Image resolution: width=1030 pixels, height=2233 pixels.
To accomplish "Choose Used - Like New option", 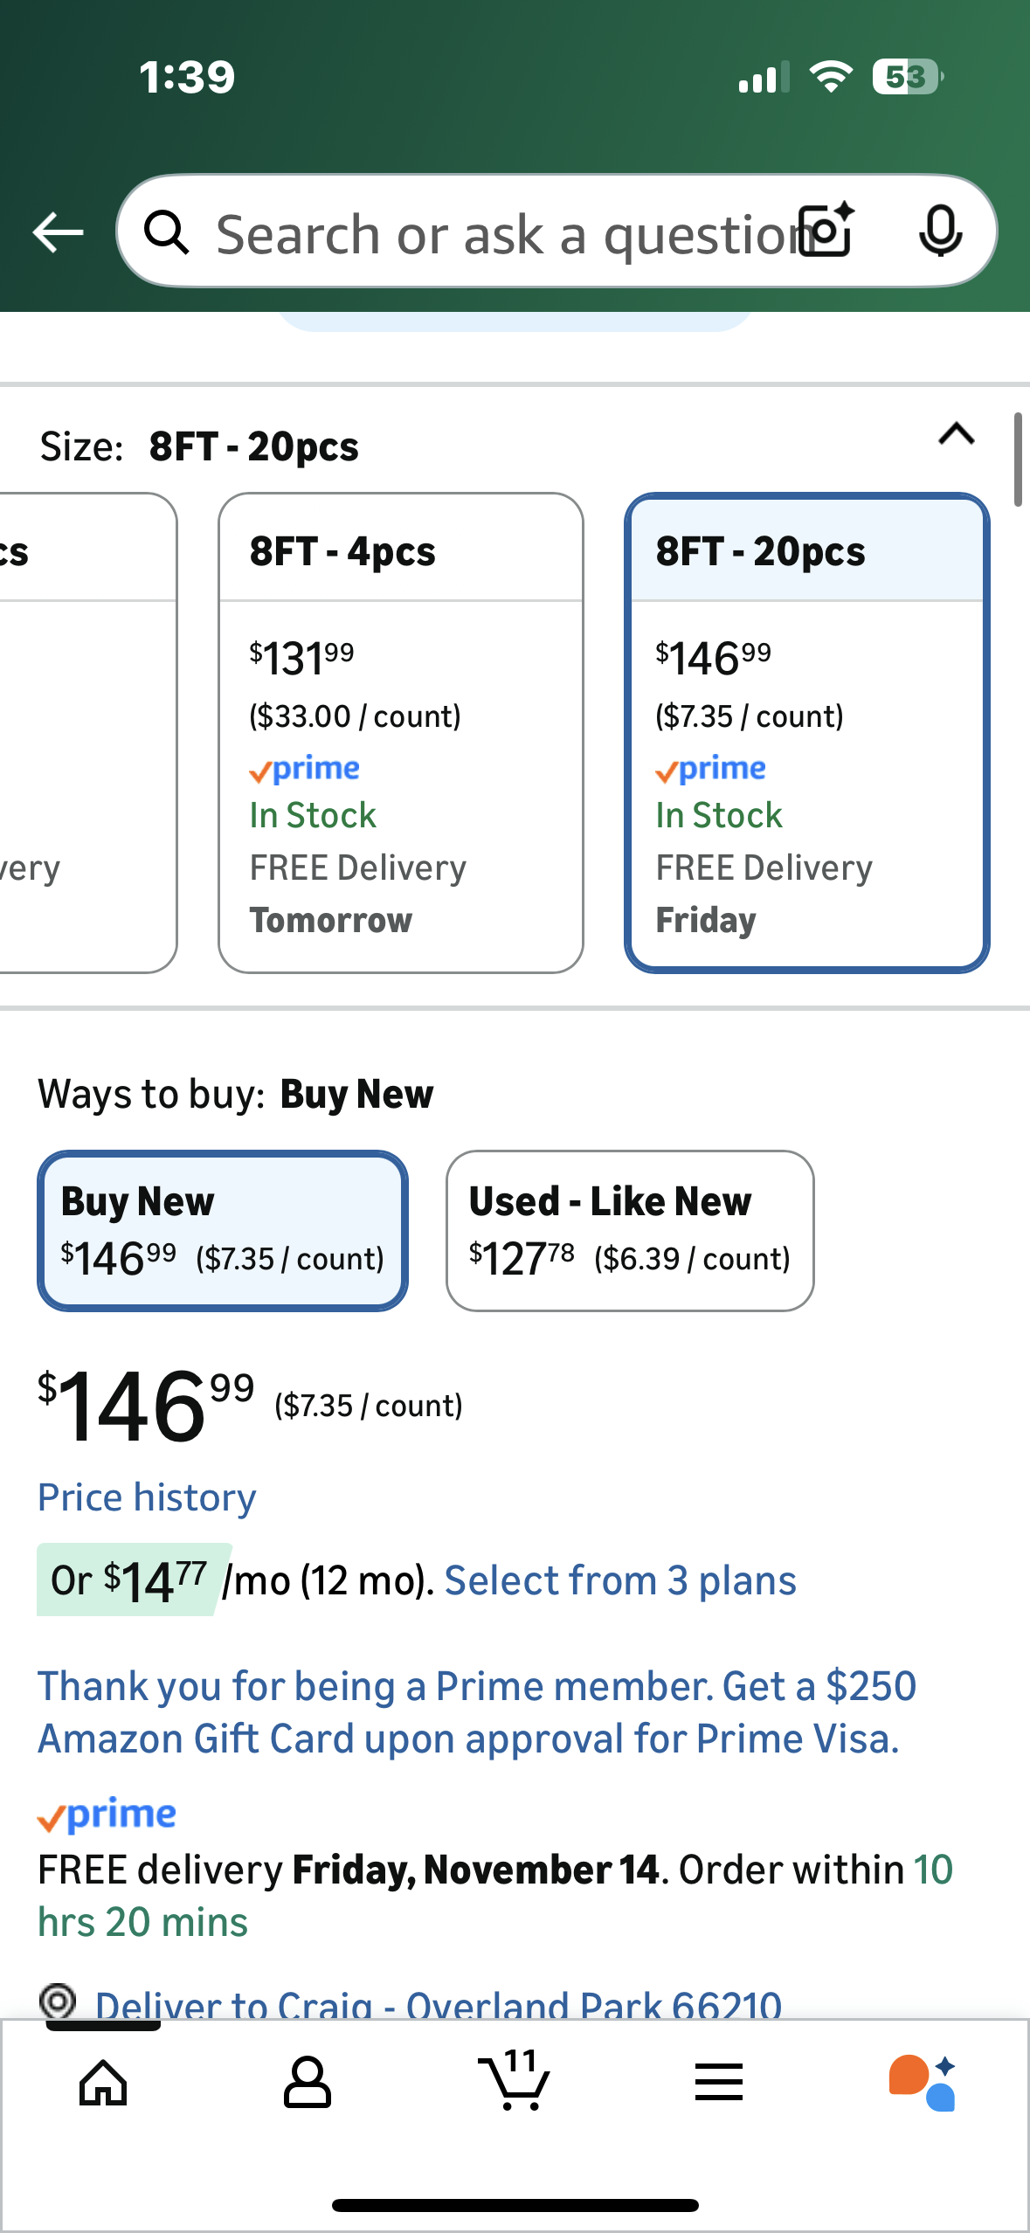I will (x=629, y=1230).
